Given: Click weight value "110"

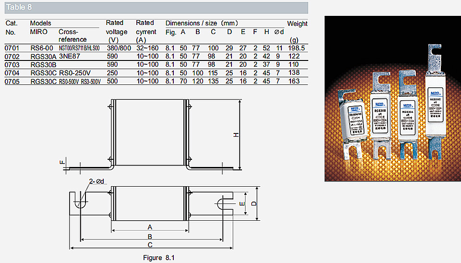Looking at the screenshot, I should tap(293, 64).
